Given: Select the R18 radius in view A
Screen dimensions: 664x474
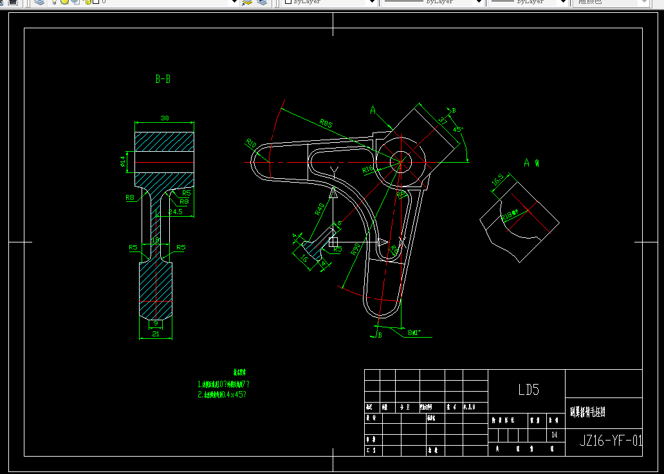Looking at the screenshot, I should [510, 215].
